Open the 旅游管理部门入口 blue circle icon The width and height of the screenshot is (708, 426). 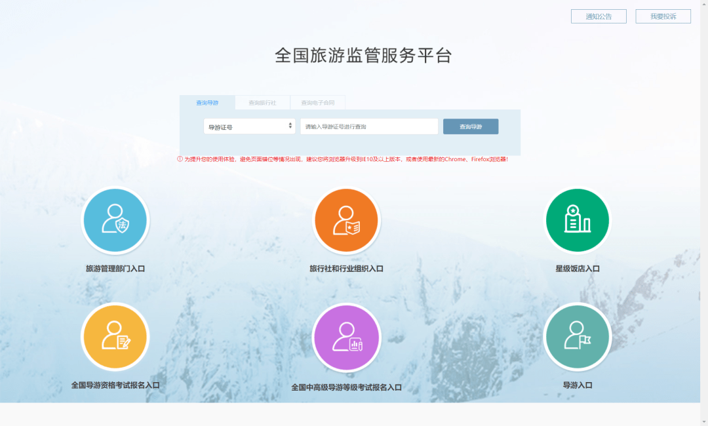click(x=115, y=221)
